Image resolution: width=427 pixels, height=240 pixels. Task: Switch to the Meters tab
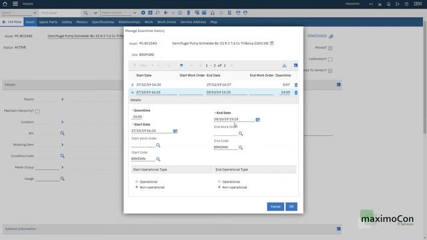coord(81,22)
